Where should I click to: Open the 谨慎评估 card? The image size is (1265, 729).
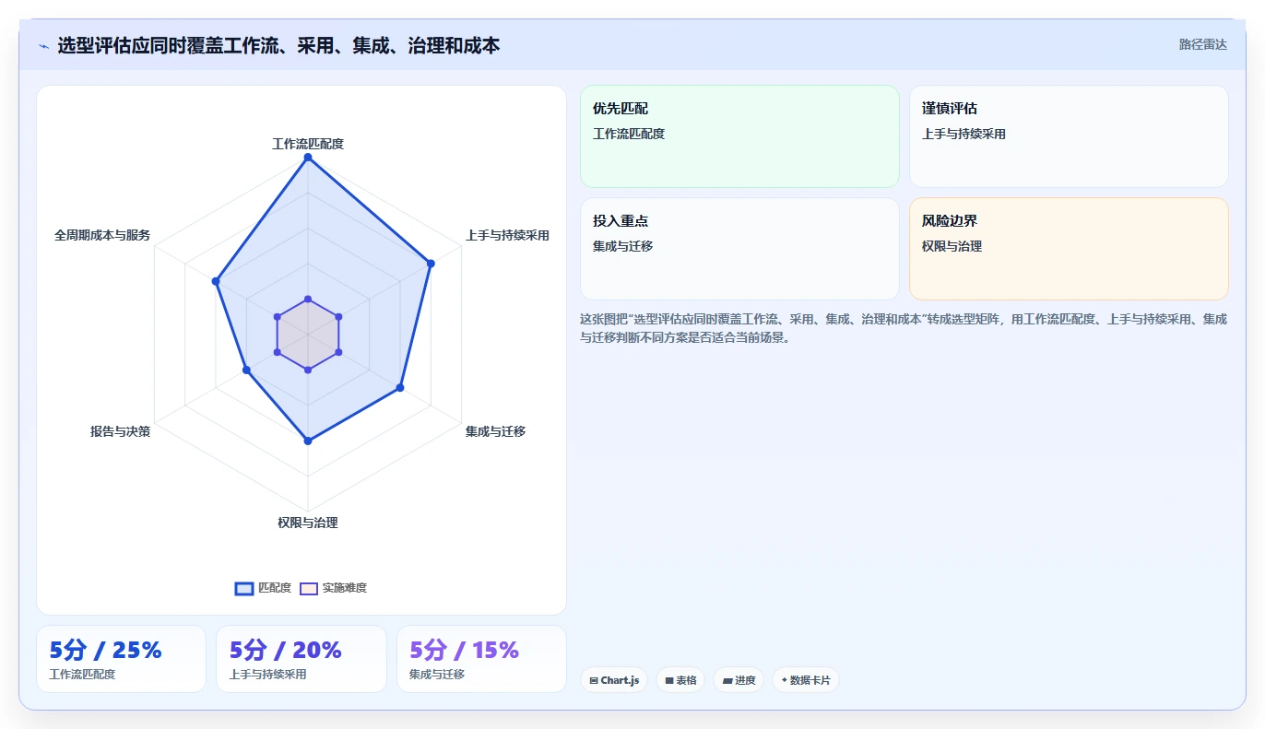(1069, 136)
